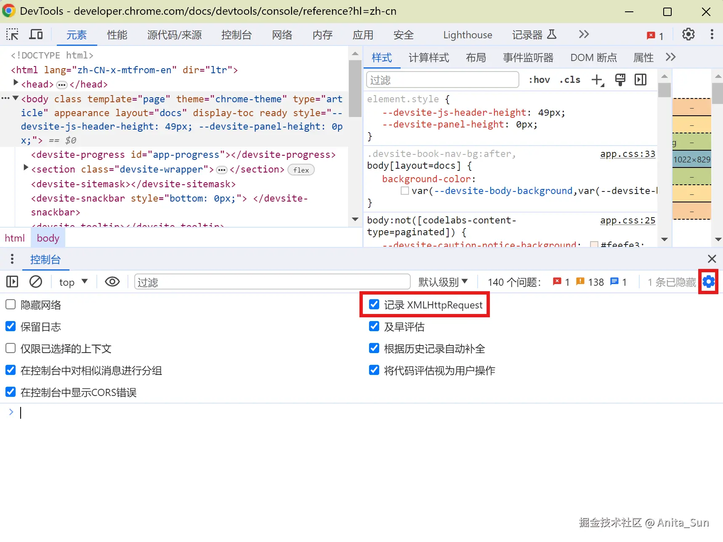Click the 1 hidden messages (条已隐藏) label
Screen dimensions: 723x542
[672, 282]
